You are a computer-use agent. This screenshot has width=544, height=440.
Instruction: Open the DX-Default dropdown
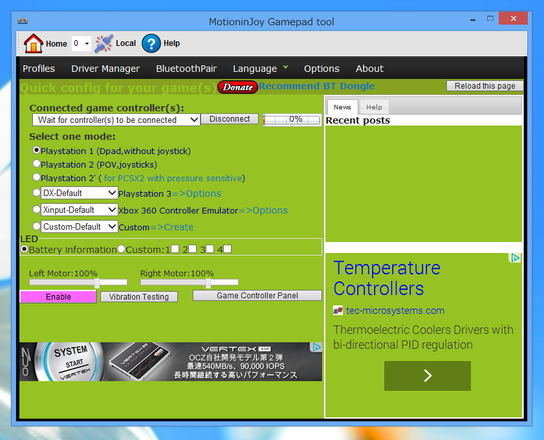[80, 193]
